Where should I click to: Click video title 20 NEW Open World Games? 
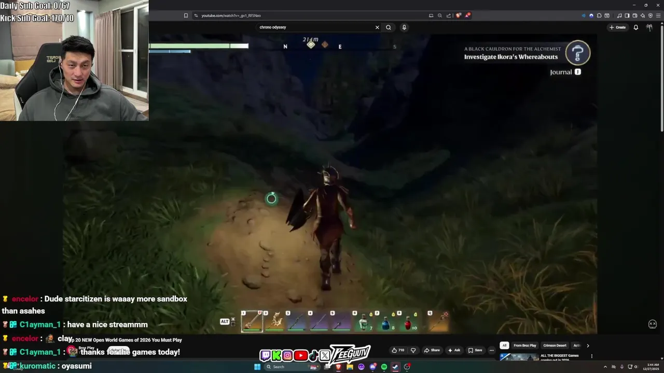(x=126, y=340)
